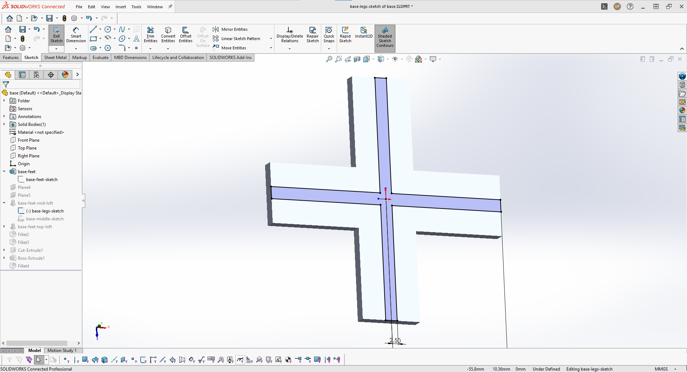
Task: Choose the Convert Entities tool
Action: 168,35
